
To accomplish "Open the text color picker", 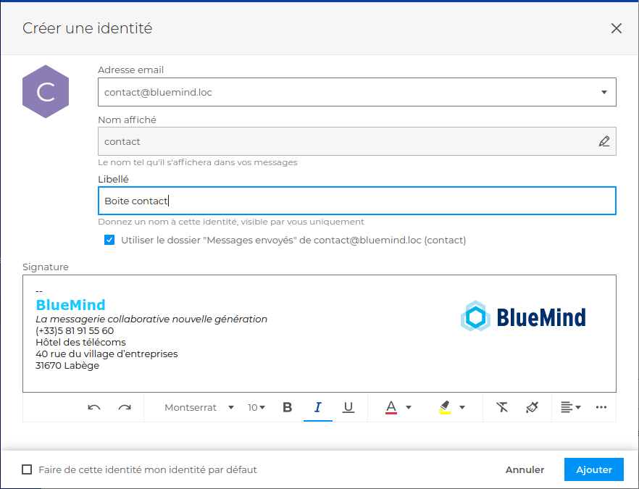I will coord(393,407).
